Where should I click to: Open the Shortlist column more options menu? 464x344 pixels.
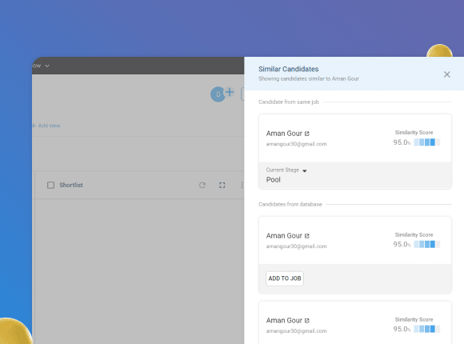tap(242, 186)
